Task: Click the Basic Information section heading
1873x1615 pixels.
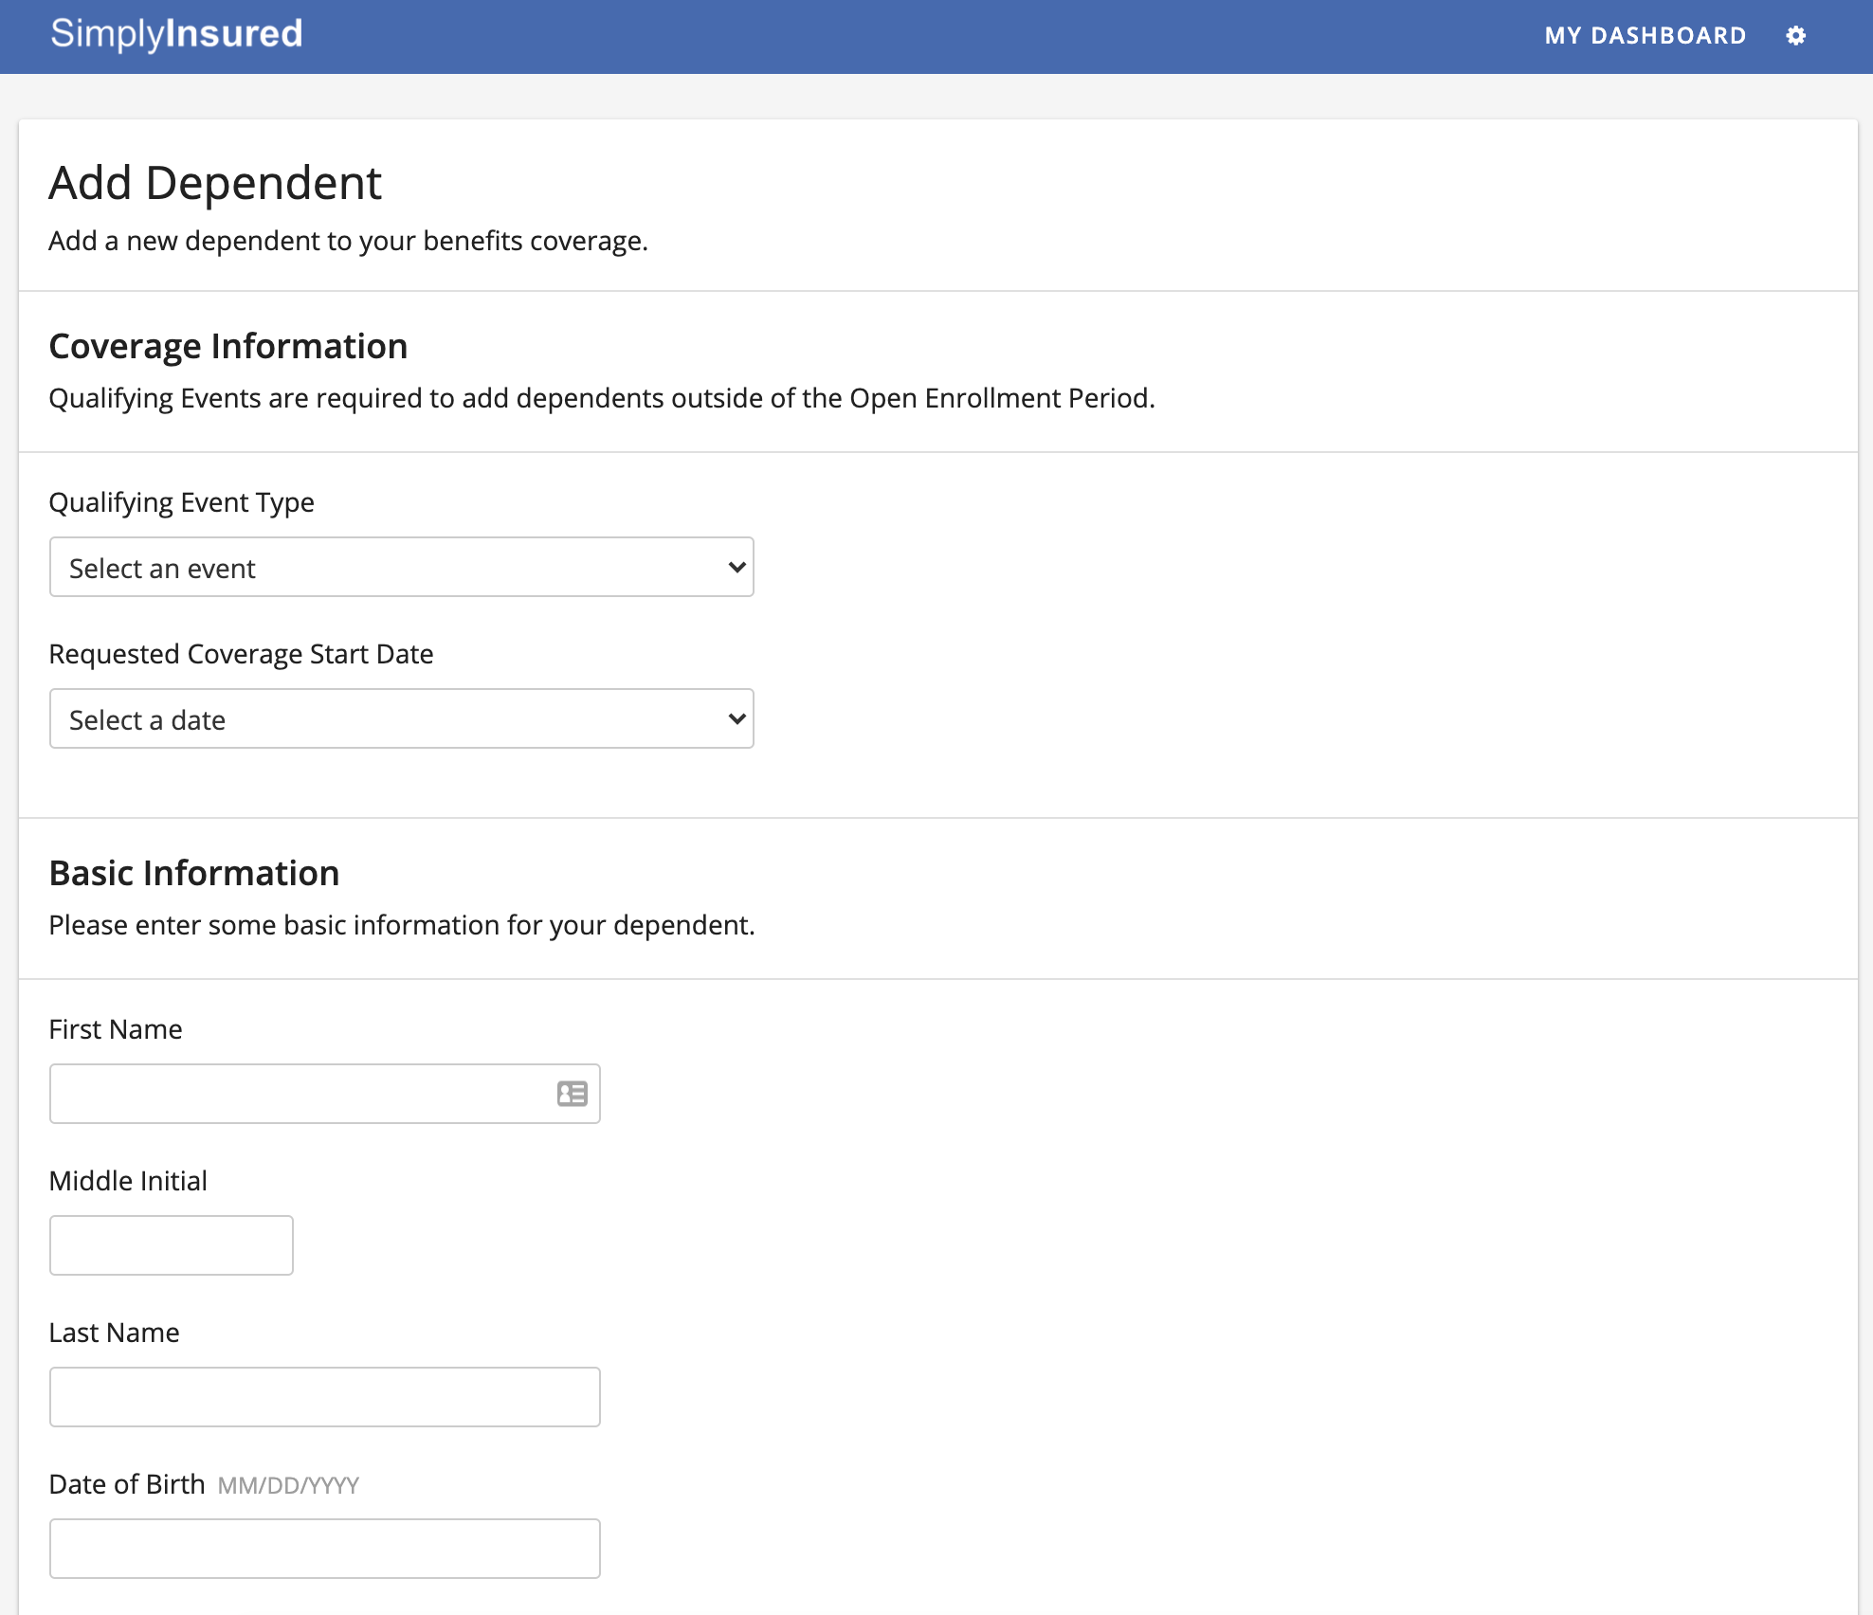Action: [194, 873]
